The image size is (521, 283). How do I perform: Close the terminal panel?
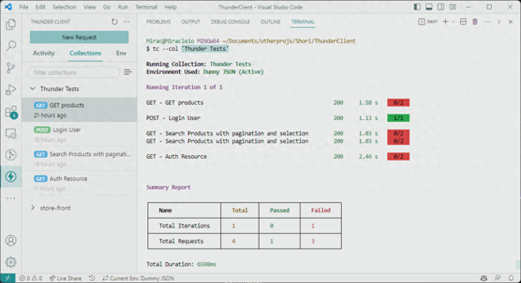tap(511, 22)
